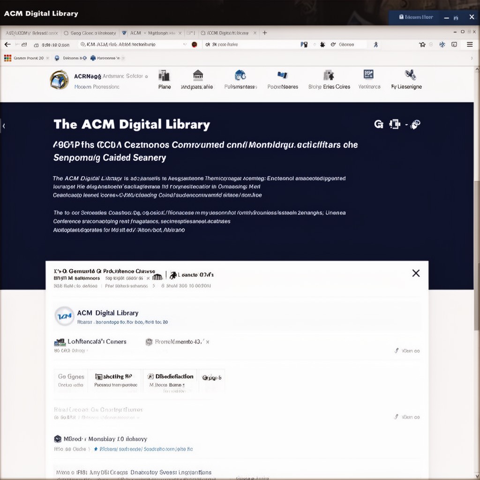Viewport: 480px width, 480px height.
Task: Open the hamburger menu in the browser toolbar
Action: click(470, 45)
